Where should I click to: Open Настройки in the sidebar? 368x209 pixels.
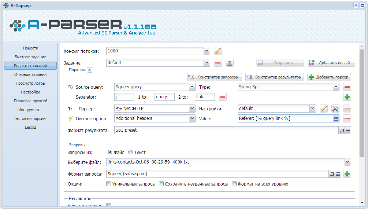click(x=30, y=92)
